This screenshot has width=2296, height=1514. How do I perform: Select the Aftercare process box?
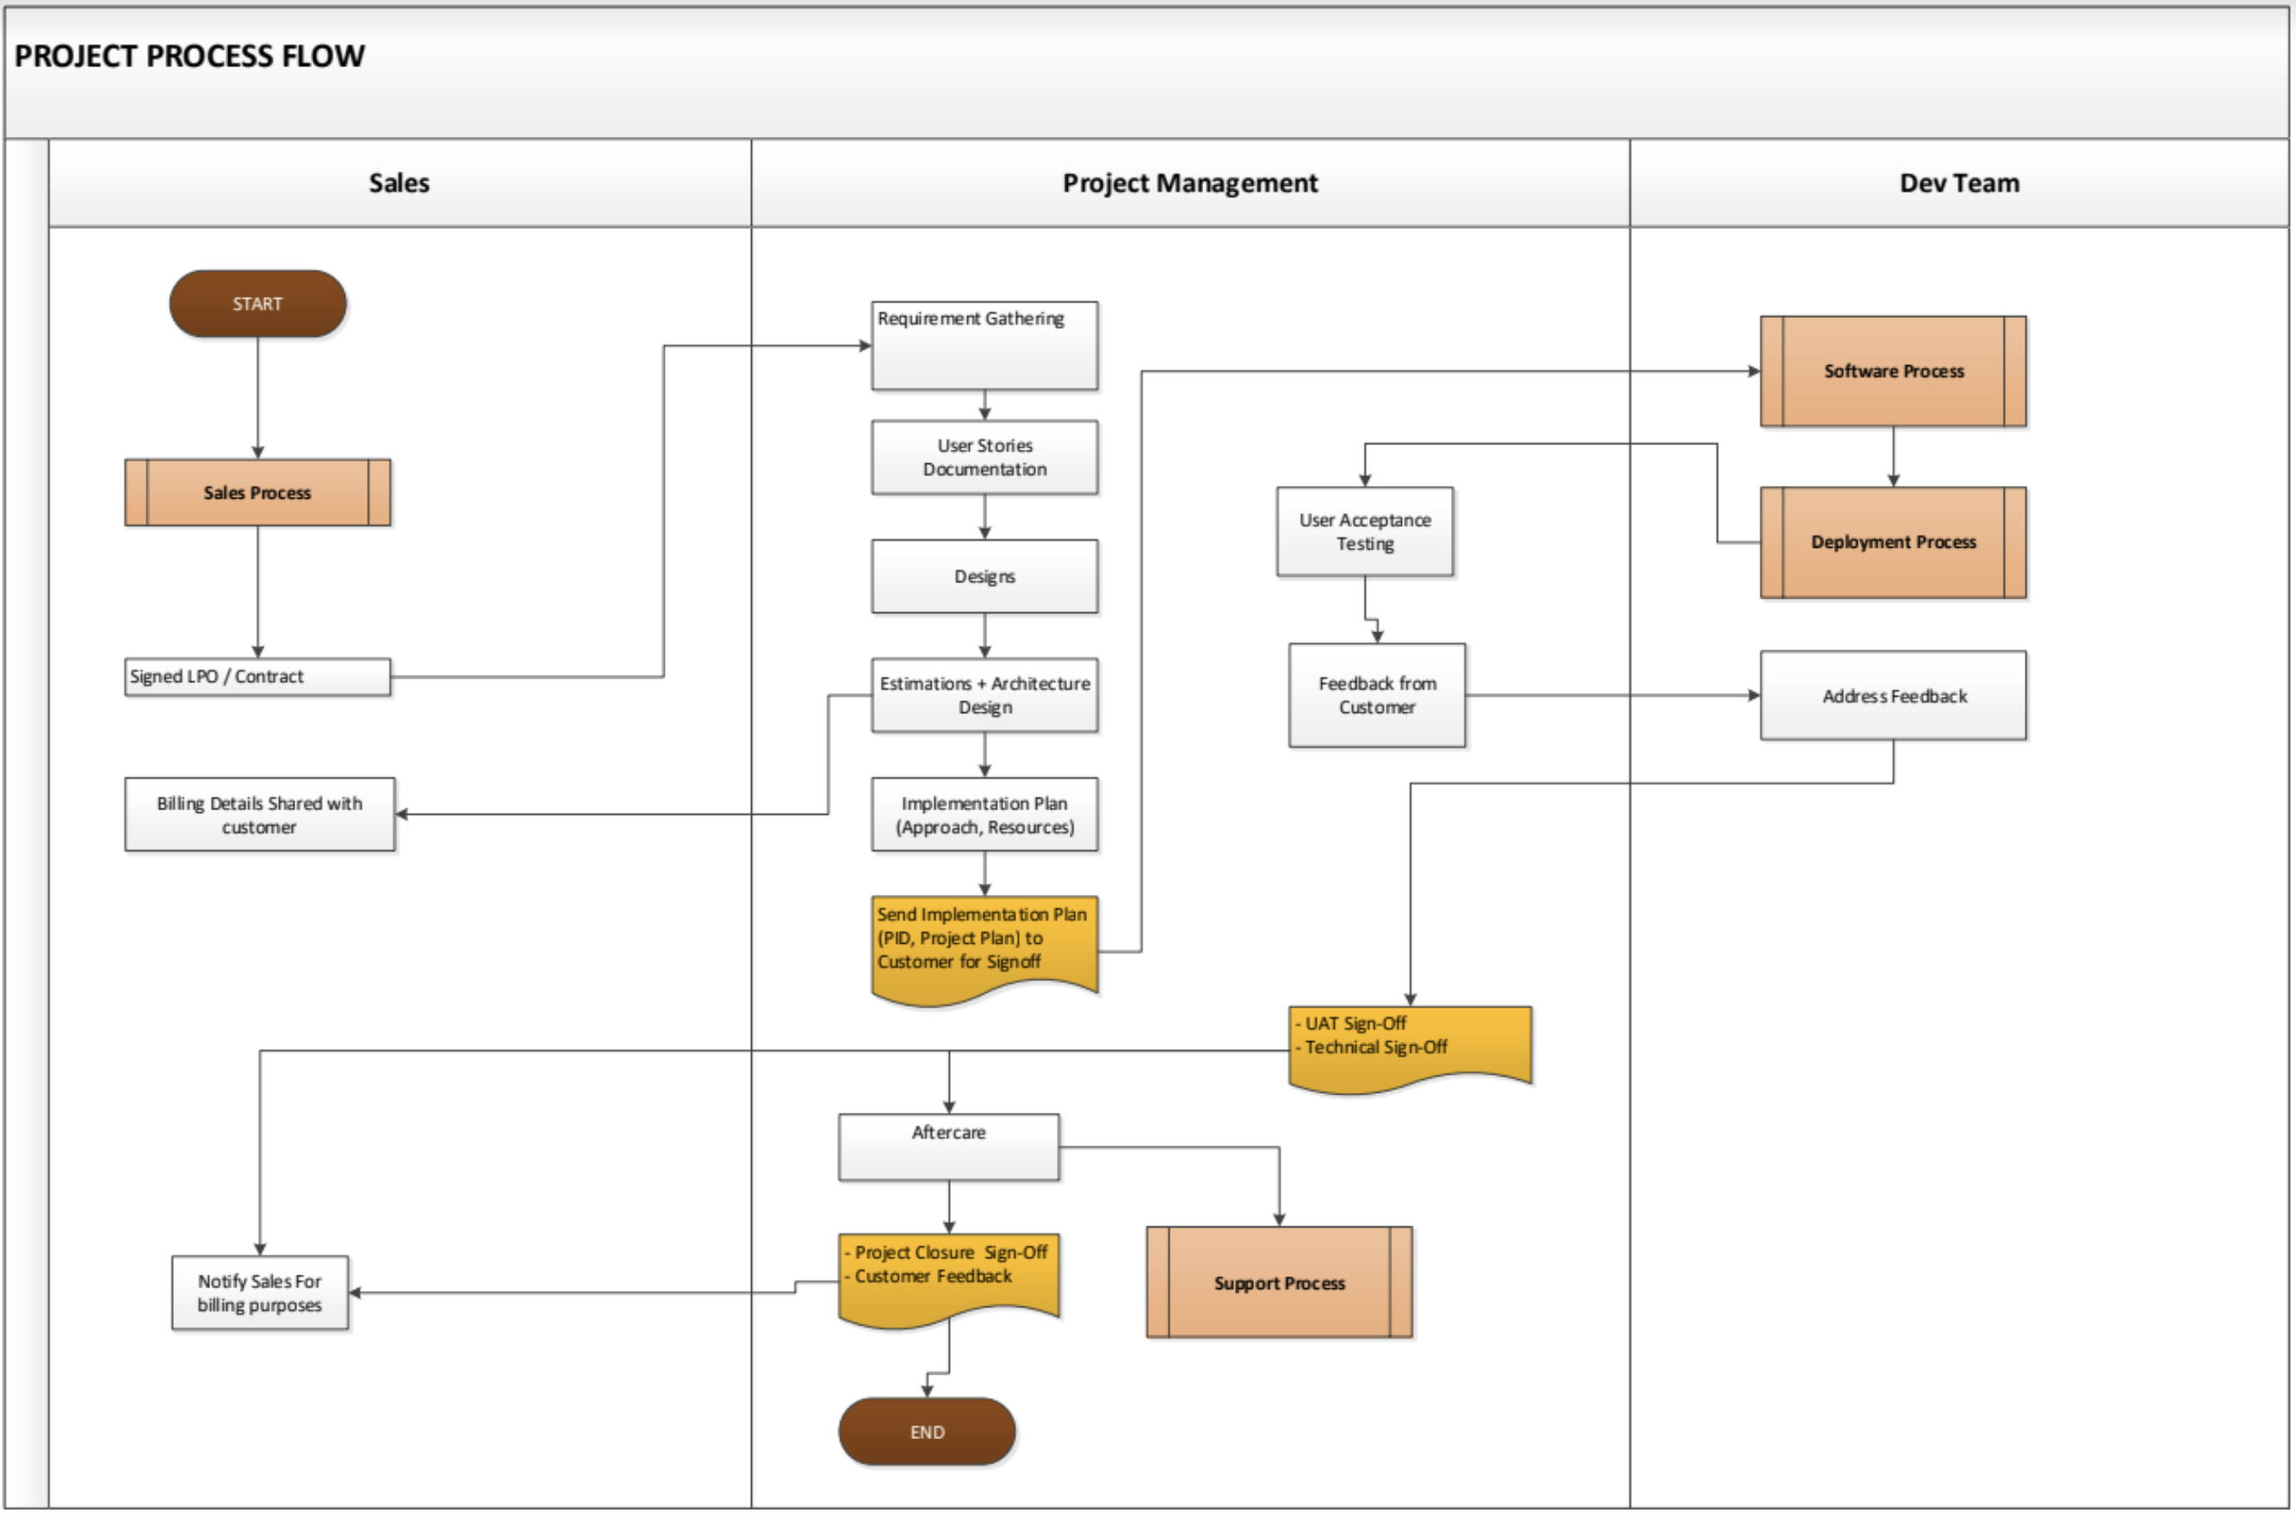(949, 1147)
